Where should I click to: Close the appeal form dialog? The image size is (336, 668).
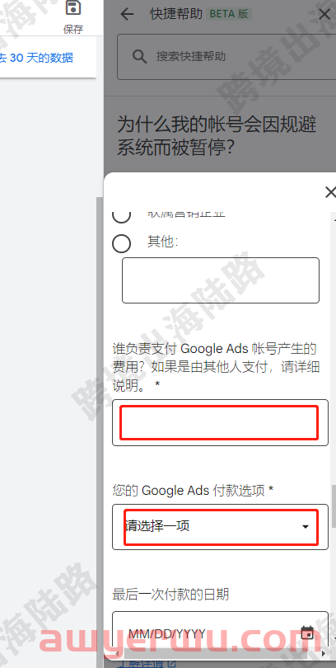(330, 192)
